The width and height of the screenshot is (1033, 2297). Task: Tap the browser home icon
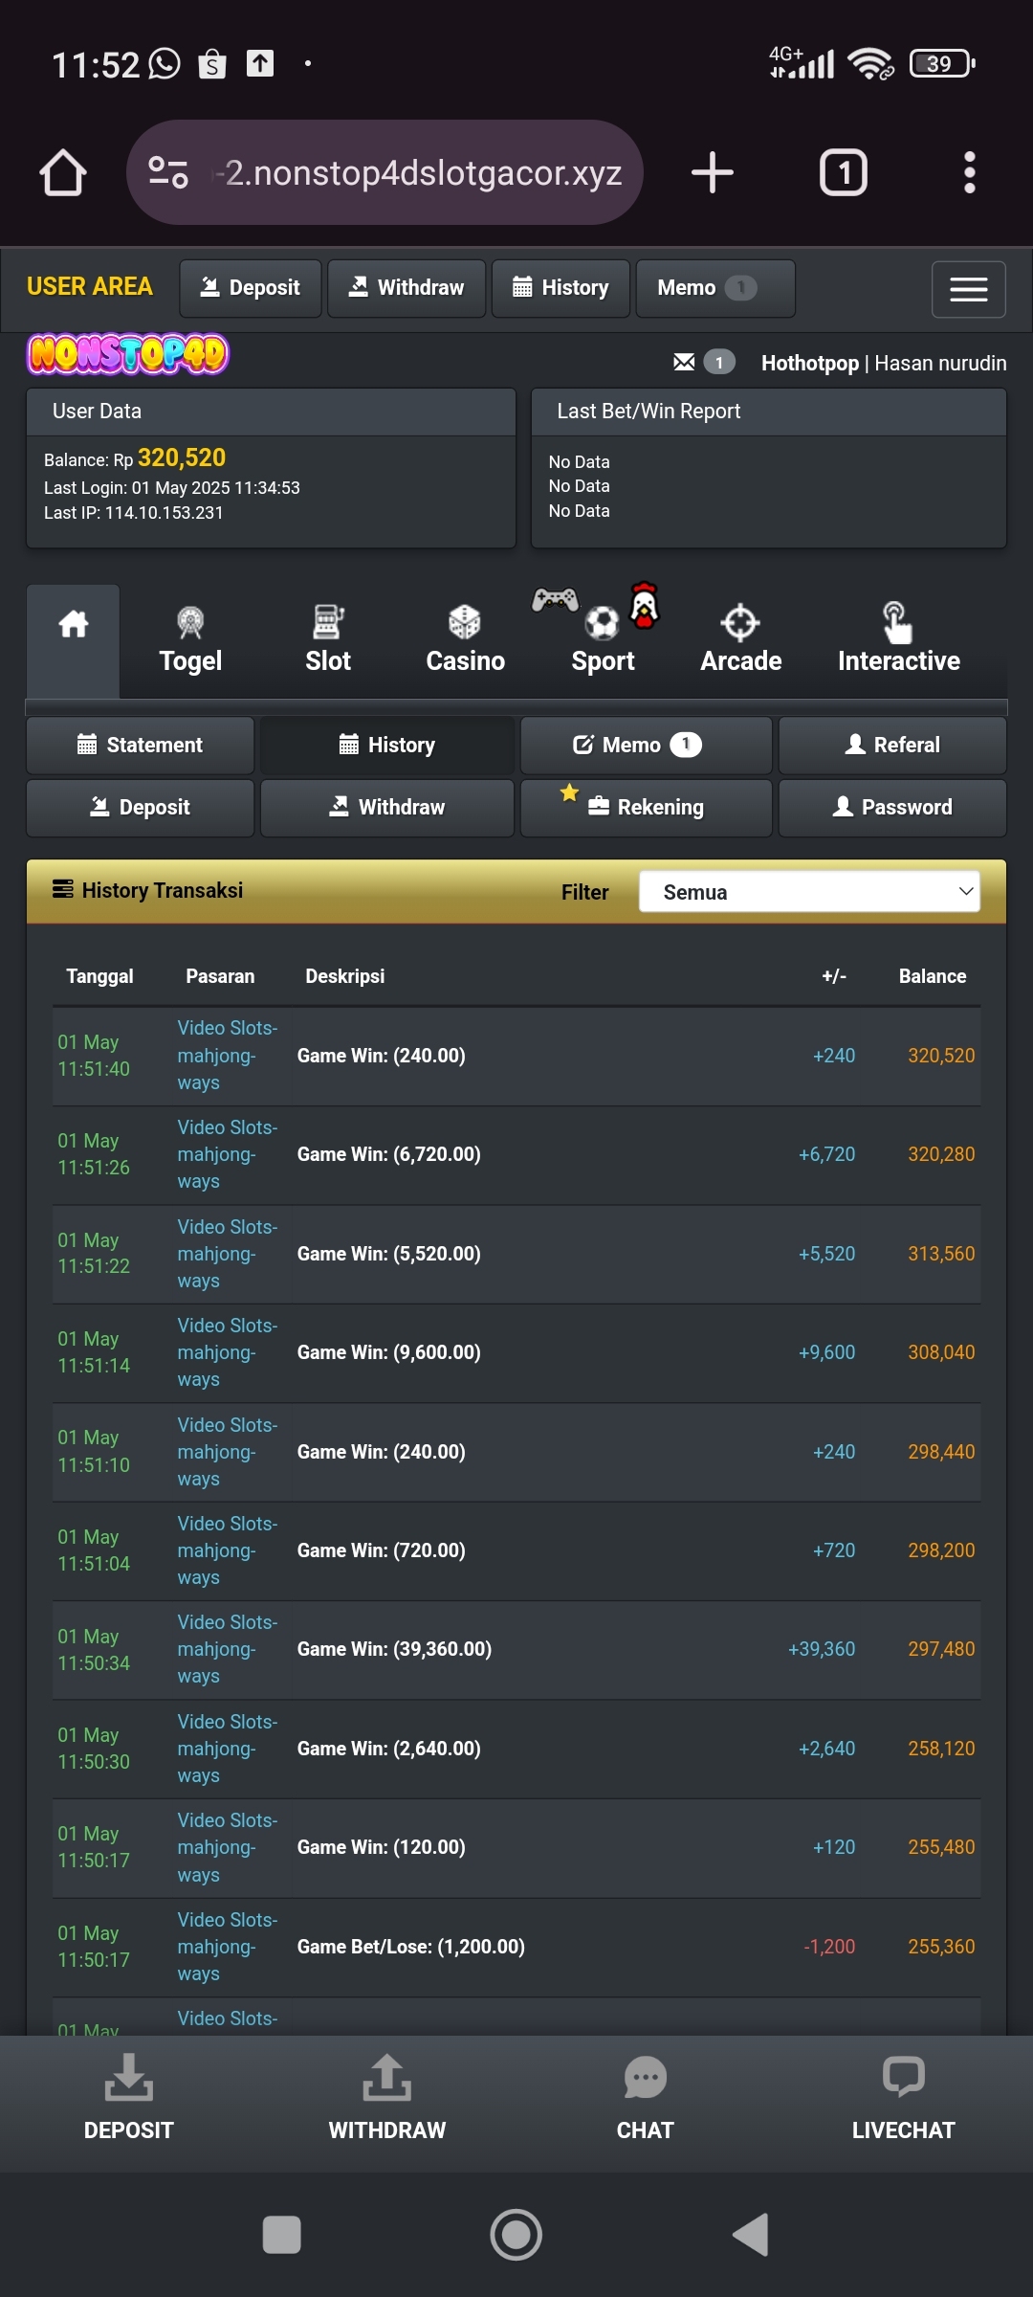[x=63, y=173]
